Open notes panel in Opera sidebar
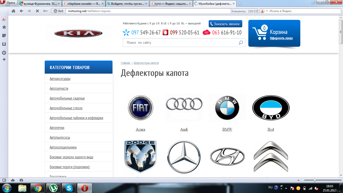343x193 pixels. pyautogui.click(x=4, y=36)
